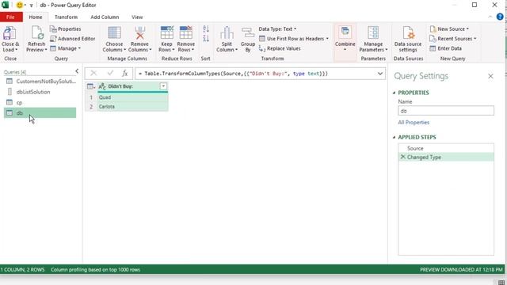Expand the formula bar
The width and height of the screenshot is (507, 285).
[x=380, y=74]
